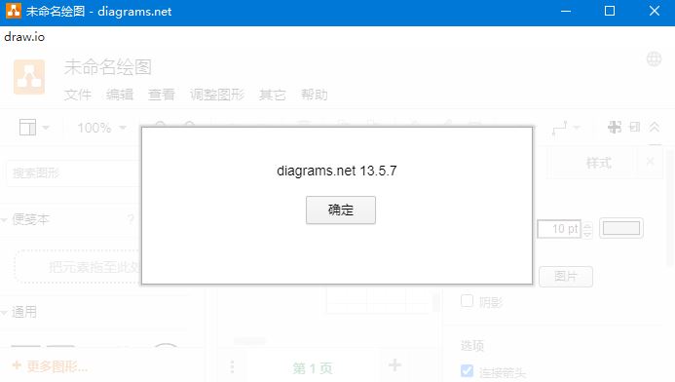Viewport: 675px width, 382px height.
Task: Open the 文件 menu
Action: coord(78,95)
